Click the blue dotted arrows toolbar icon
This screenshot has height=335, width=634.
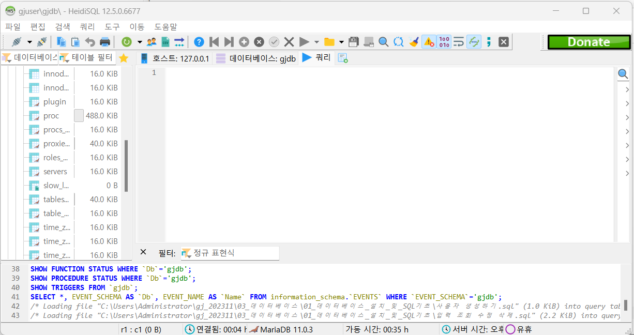click(179, 42)
